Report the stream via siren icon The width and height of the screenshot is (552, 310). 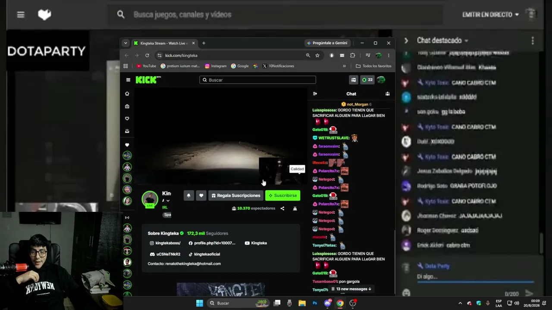coord(295,208)
